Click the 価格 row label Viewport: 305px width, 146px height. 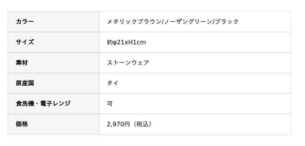point(53,124)
